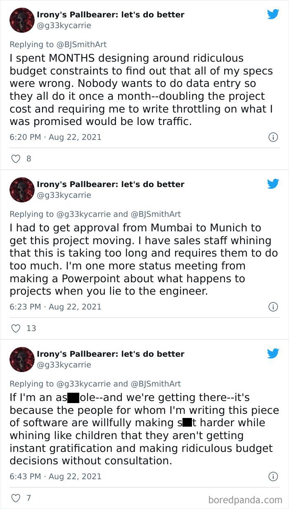
Task: Click the Twitter bird icon in third tweet
Action: pos(273,354)
